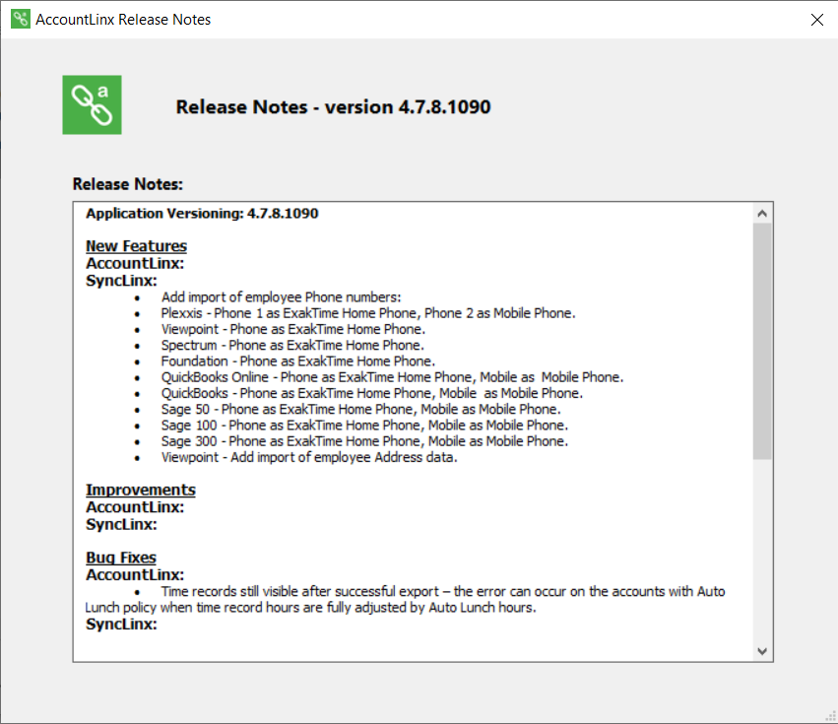The image size is (838, 724).
Task: Click the Sage 50 phone import line
Action: [360, 410]
